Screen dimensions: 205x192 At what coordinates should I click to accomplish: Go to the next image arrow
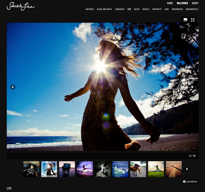click(192, 87)
